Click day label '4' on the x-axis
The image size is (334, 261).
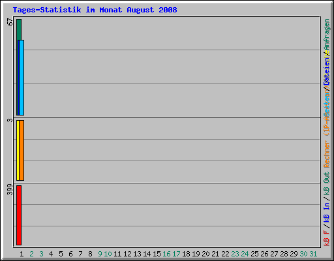click(x=51, y=254)
